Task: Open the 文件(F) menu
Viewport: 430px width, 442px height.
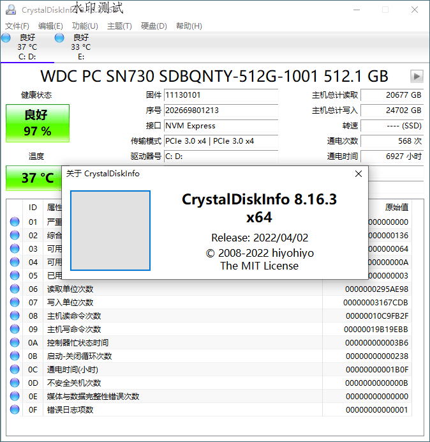Action: coord(17,26)
